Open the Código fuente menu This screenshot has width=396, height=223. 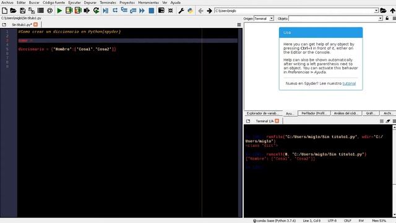[54, 2]
